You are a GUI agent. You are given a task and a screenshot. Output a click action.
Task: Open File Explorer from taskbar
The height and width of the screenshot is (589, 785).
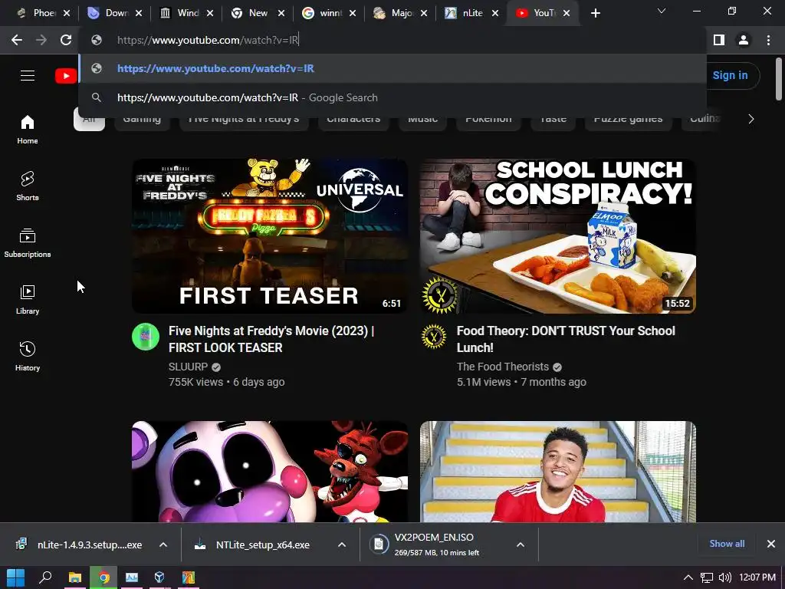74,577
